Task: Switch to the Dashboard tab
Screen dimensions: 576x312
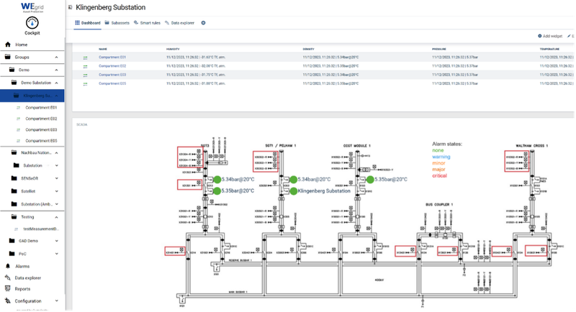Action: [87, 23]
